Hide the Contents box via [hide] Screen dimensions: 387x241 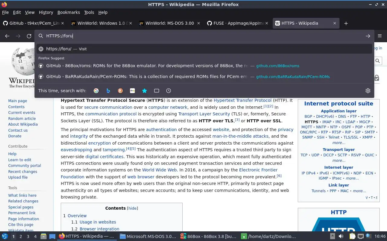pyautogui.click(x=132, y=208)
